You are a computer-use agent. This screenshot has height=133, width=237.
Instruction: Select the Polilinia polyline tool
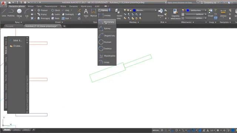[11, 13]
